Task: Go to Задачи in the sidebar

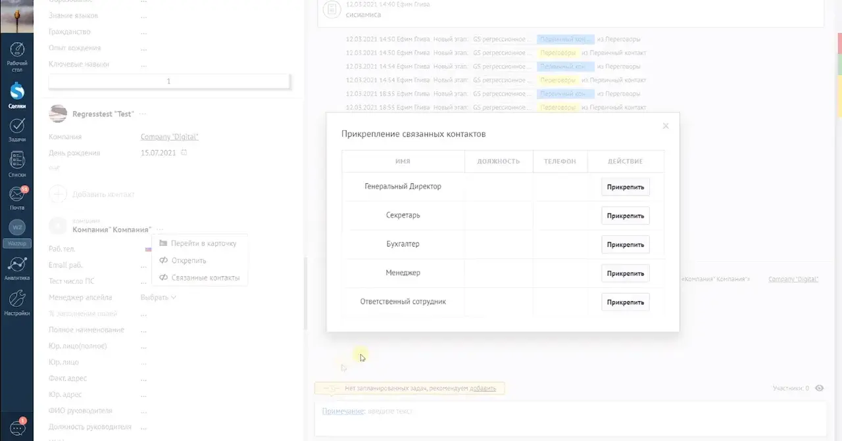Action: point(17,130)
